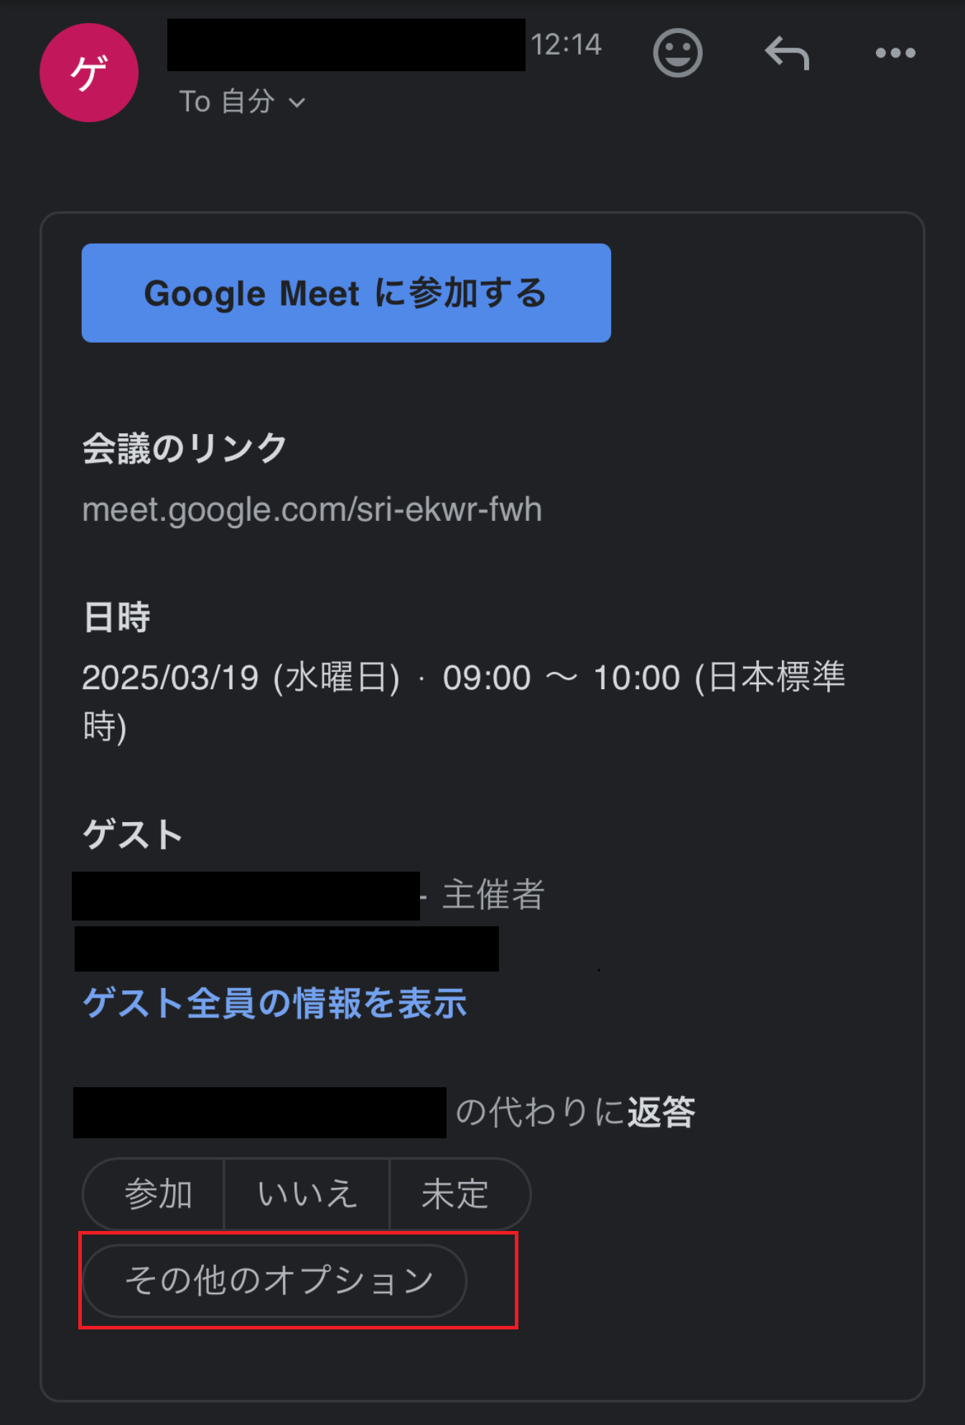Open the three-dot more options menu

click(x=895, y=53)
